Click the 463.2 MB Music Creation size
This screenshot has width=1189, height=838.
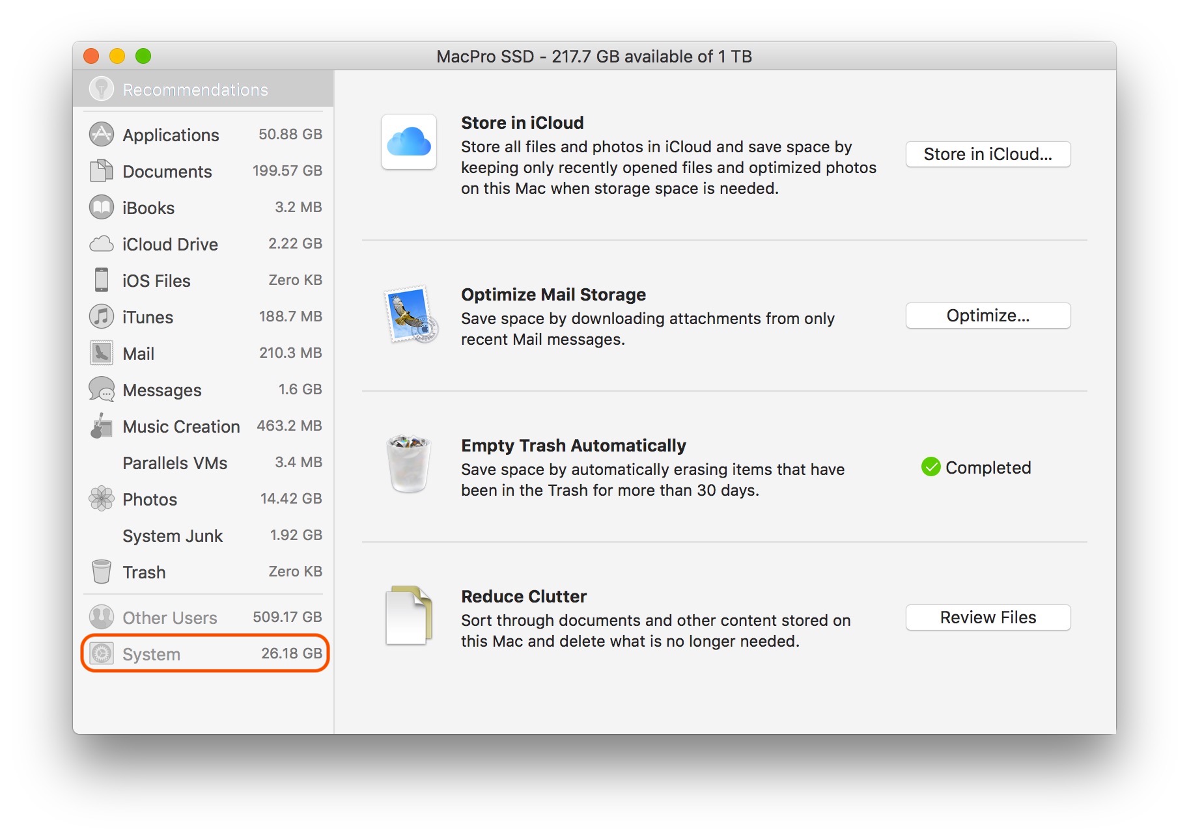pos(289,426)
